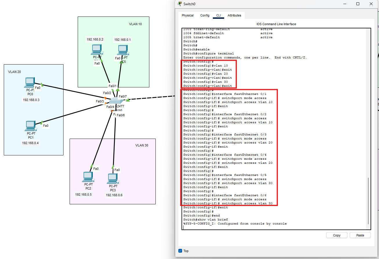Click the IOS Command Line Interface heading
379x259 pixels.
[x=276, y=24]
